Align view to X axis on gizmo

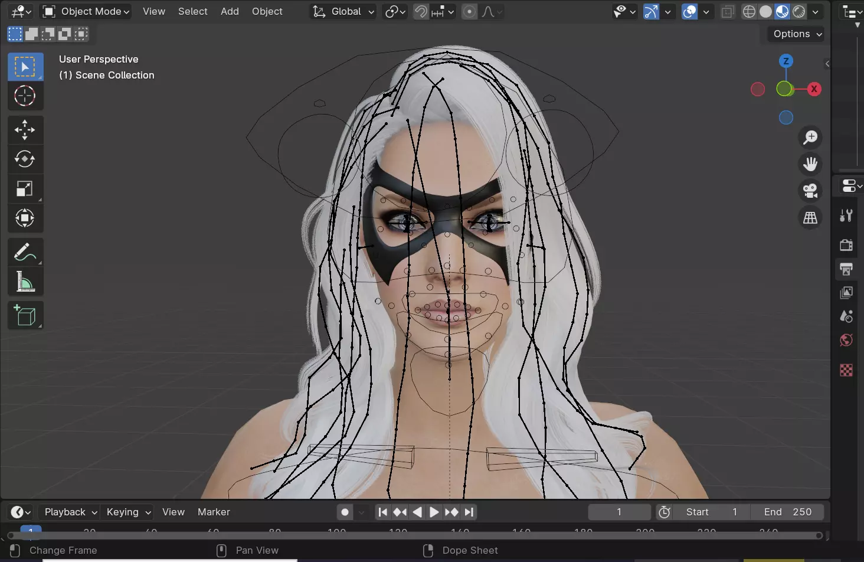click(x=814, y=89)
